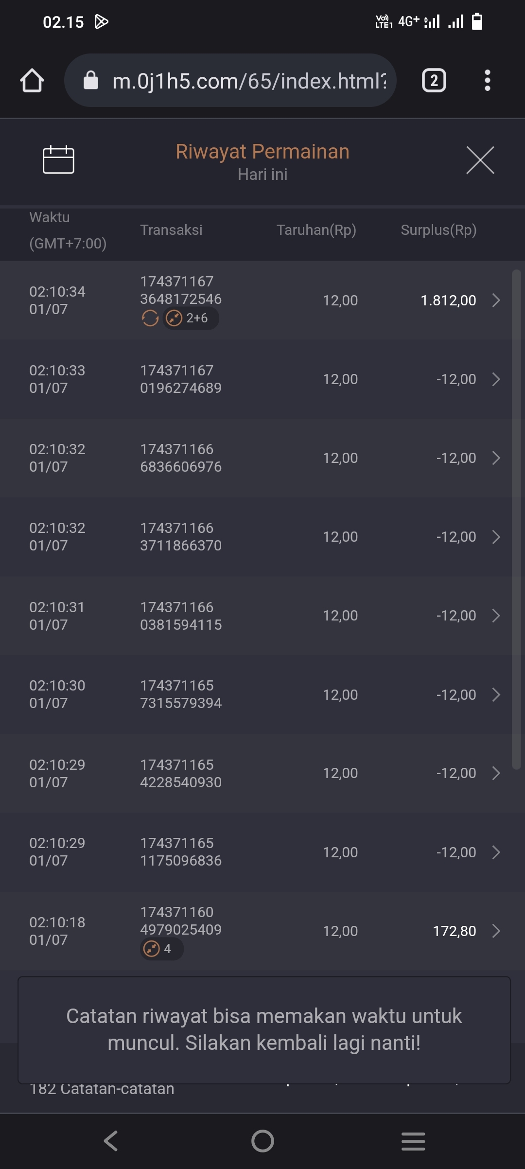Expand details of the 172,80 surplus row
This screenshot has height=1169, width=525.
tap(496, 931)
